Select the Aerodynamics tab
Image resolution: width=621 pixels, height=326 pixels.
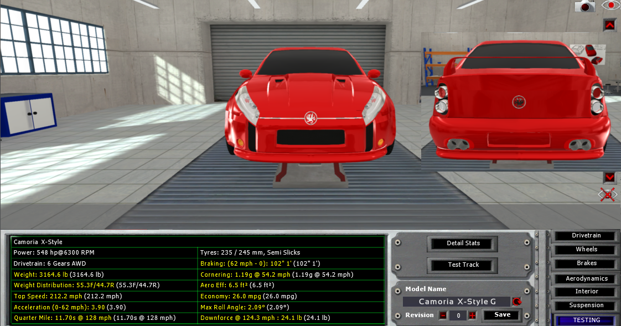pyautogui.click(x=586, y=278)
